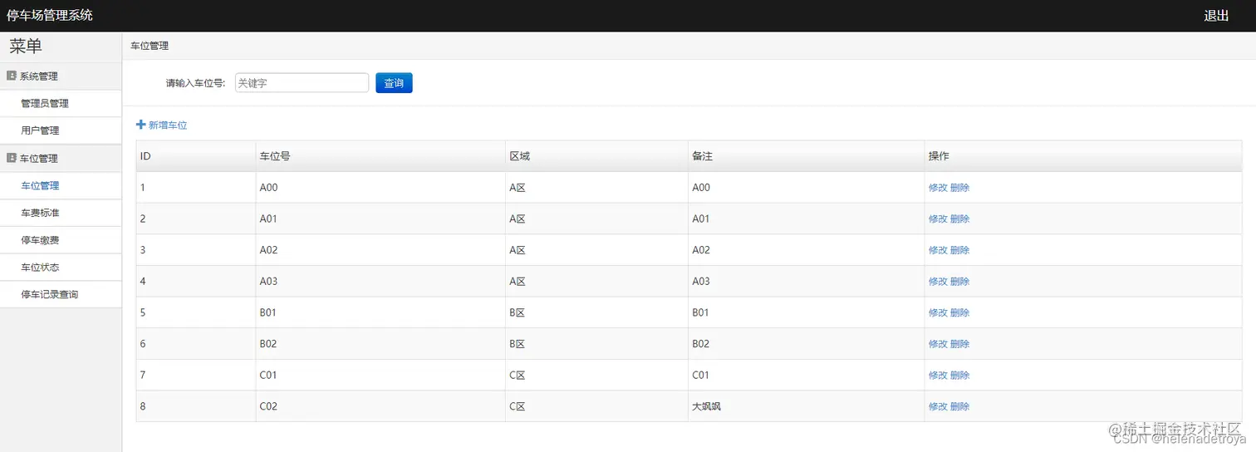The image size is (1256, 452).
Task: Click ID cell 5
Action: 196,312
